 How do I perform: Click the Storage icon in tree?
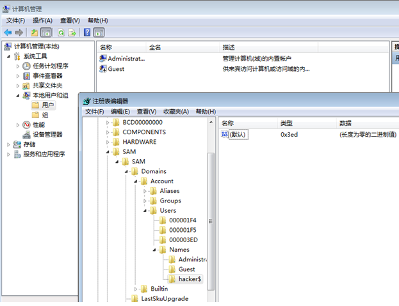pos(17,144)
